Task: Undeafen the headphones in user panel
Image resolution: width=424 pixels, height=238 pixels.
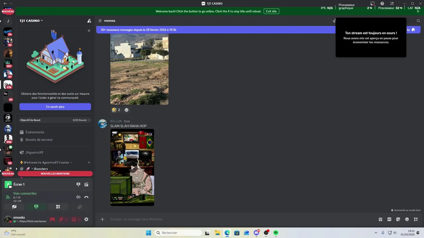Action: pos(74,219)
